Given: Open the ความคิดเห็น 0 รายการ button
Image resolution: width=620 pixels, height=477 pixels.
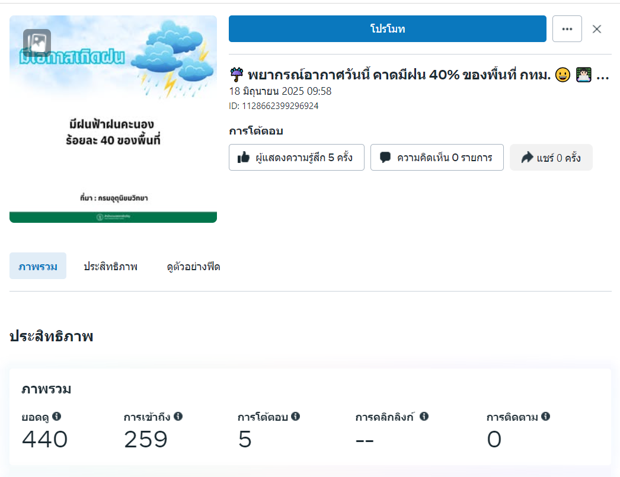Looking at the screenshot, I should coord(437,158).
